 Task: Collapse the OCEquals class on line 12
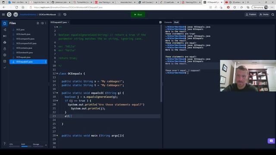pyautogui.click(x=57, y=74)
